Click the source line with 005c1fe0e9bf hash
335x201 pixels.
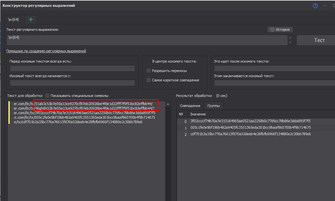pos(85,117)
